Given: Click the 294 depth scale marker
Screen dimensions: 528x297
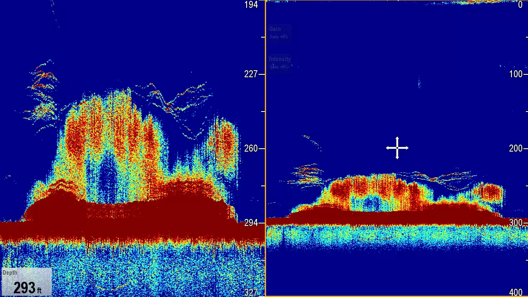Looking at the screenshot, I should point(251,223).
